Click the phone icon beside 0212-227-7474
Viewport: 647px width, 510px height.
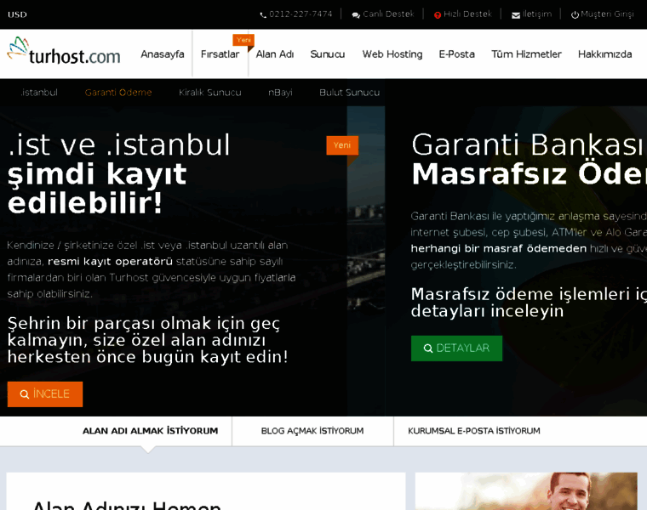pyautogui.click(x=263, y=15)
